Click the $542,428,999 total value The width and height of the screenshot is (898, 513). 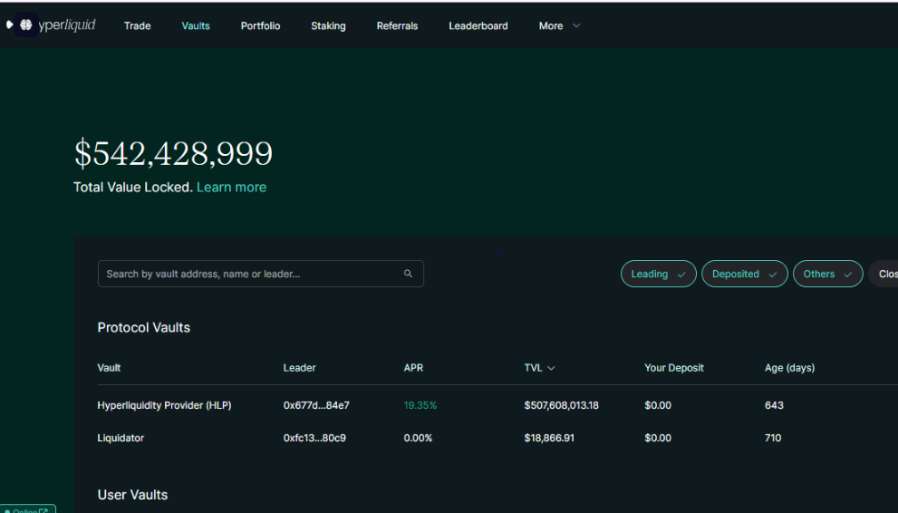point(173,153)
